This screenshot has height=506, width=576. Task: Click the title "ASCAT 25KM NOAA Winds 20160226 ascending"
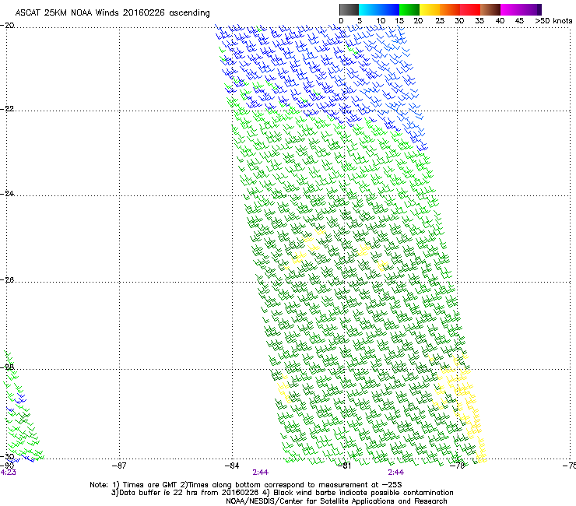coord(112,13)
